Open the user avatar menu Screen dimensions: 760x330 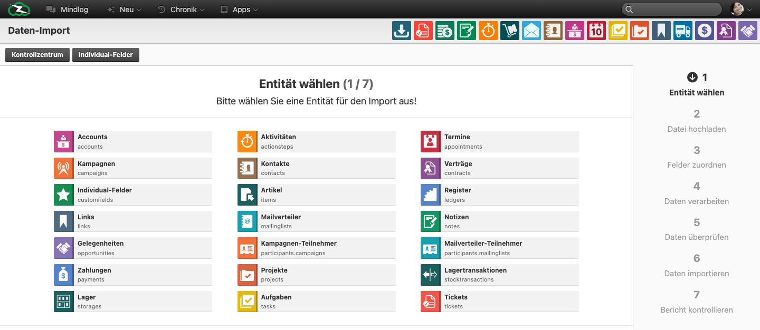740,9
